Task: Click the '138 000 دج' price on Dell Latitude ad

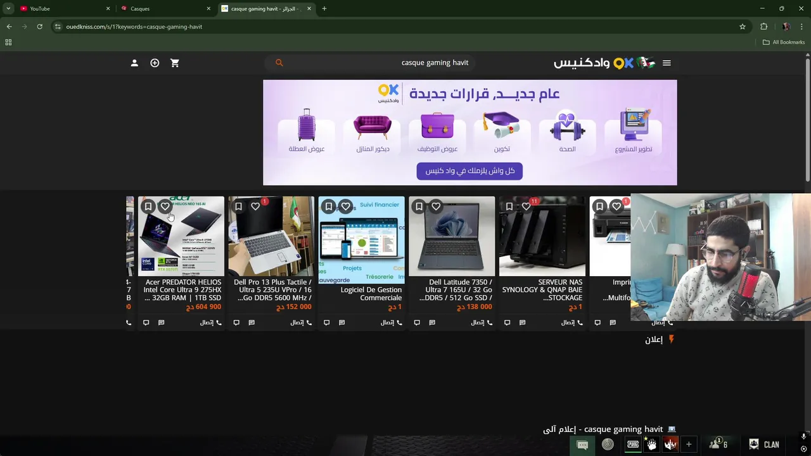Action: pyautogui.click(x=474, y=307)
